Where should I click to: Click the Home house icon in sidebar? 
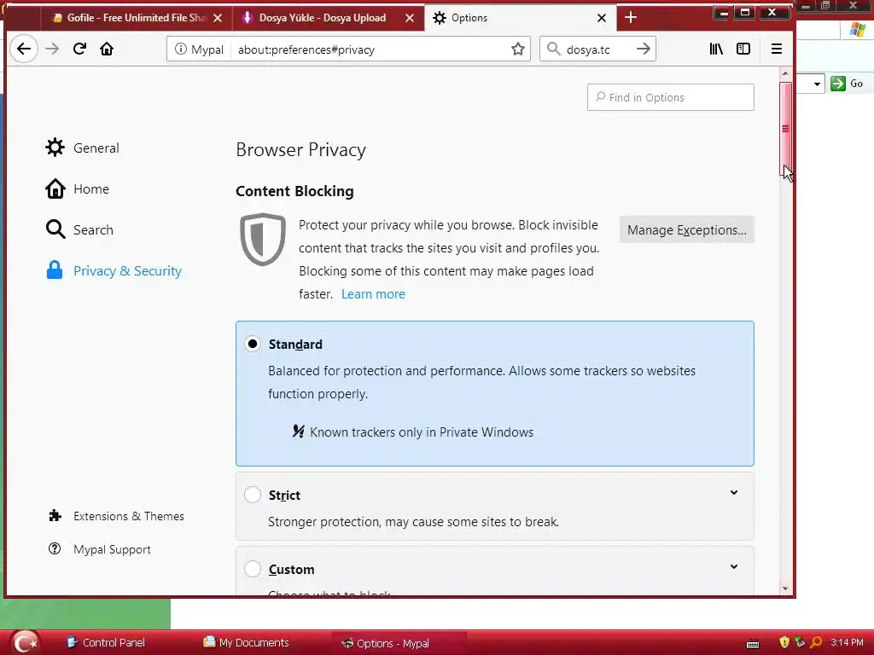[55, 188]
